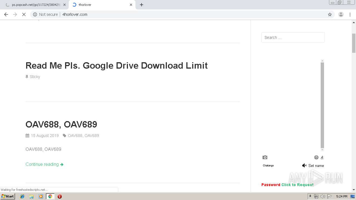Open the Chatango smiley emoticon picker
This screenshot has width=356, height=200.
[316, 157]
